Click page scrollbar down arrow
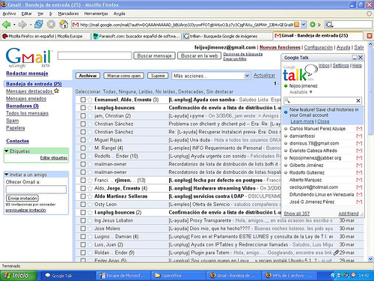The height and width of the screenshot is (281, 374). [370, 259]
